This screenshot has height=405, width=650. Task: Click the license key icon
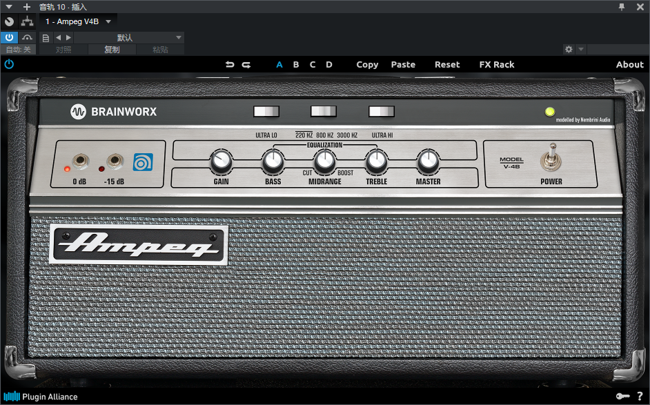point(622,396)
